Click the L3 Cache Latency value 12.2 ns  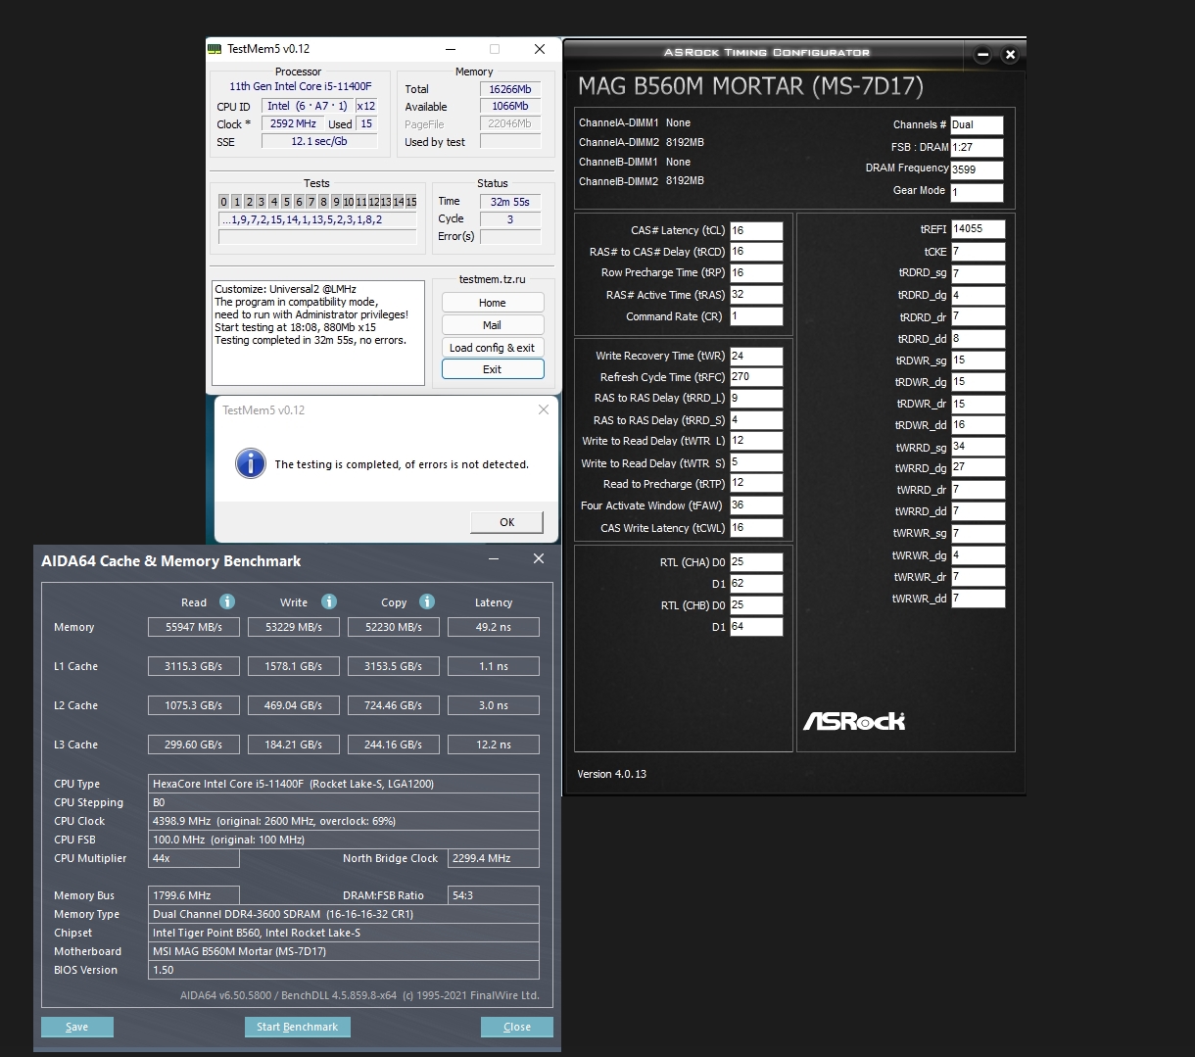(x=494, y=745)
